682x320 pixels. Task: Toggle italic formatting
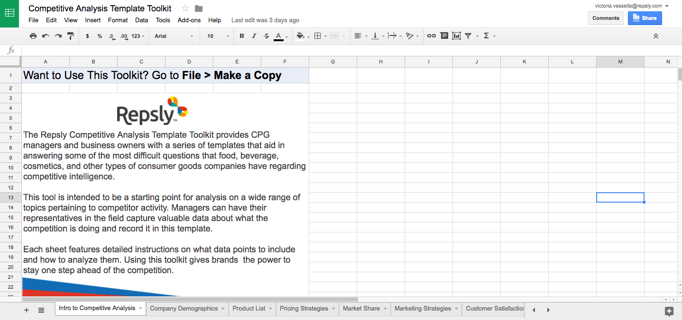pos(254,36)
